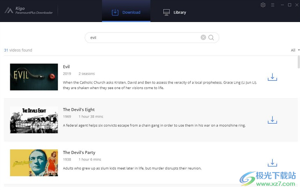Image resolution: width=300 pixels, height=190 pixels.
Task: Click the '2 seasons' label
Action: click(x=87, y=74)
